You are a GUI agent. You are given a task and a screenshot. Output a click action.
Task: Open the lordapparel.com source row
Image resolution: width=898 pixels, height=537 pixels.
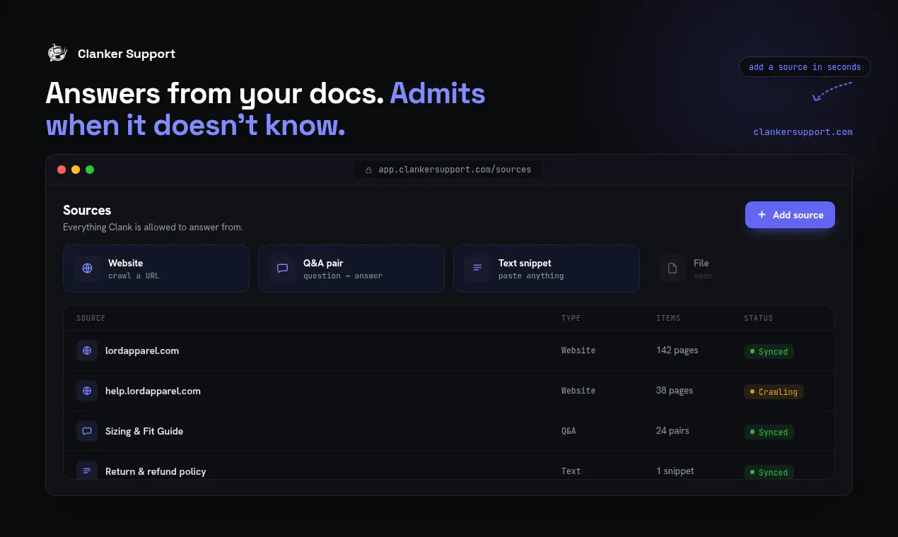pos(449,350)
